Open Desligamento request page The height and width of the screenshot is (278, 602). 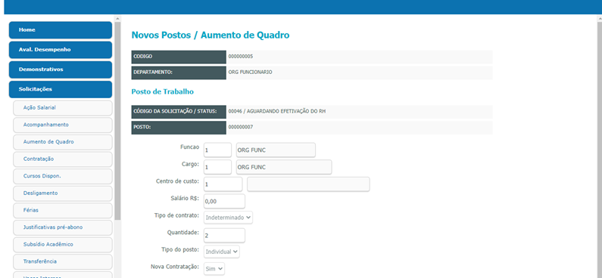coord(63,193)
